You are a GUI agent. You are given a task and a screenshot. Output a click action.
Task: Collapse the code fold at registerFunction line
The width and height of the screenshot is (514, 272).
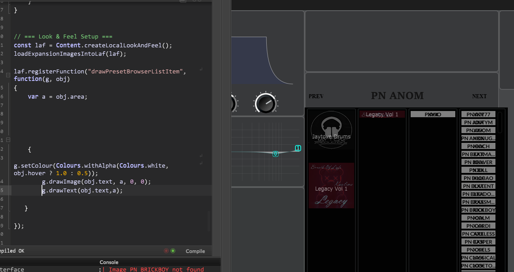(x=8, y=76)
